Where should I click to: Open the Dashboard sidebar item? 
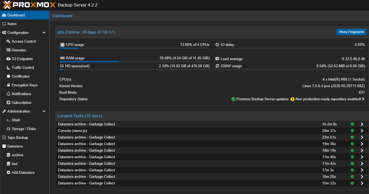[25, 15]
